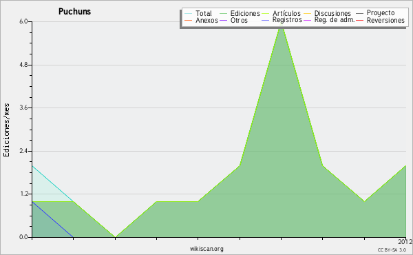The width and height of the screenshot is (413, 255).
Task: Click the Total legend label
Action: click(x=203, y=14)
